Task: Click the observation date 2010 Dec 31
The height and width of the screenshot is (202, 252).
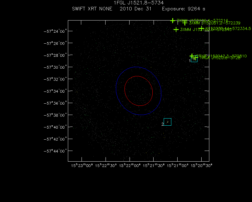Action: [135, 9]
